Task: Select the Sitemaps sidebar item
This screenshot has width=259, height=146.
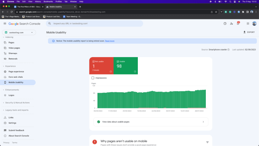Action: (x=13, y=53)
